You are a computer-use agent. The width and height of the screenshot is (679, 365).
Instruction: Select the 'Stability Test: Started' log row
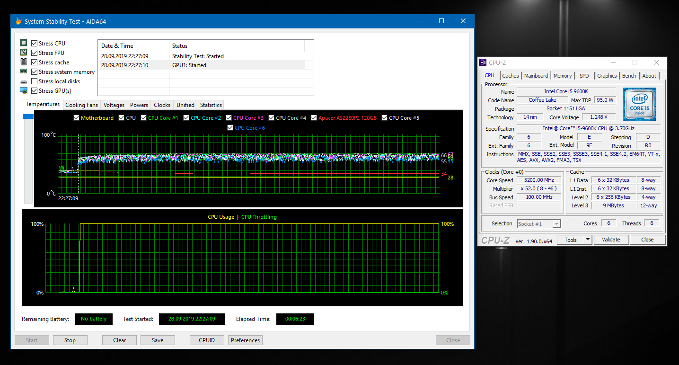201,56
